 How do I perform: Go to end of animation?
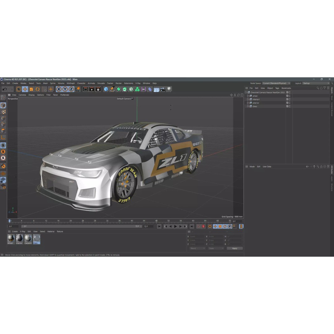click(192, 226)
